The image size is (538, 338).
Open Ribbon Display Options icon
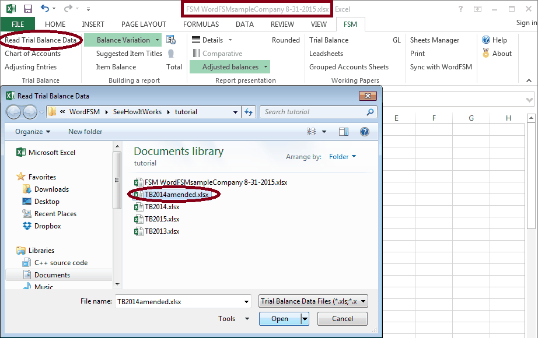click(478, 9)
